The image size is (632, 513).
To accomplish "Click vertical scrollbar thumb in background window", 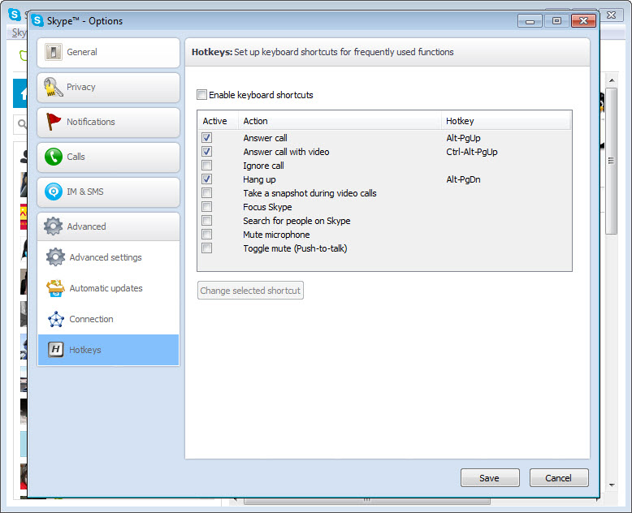I will pos(612,161).
